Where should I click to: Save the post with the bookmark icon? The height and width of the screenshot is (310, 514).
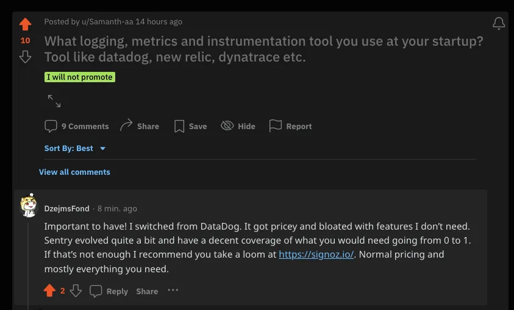click(190, 126)
